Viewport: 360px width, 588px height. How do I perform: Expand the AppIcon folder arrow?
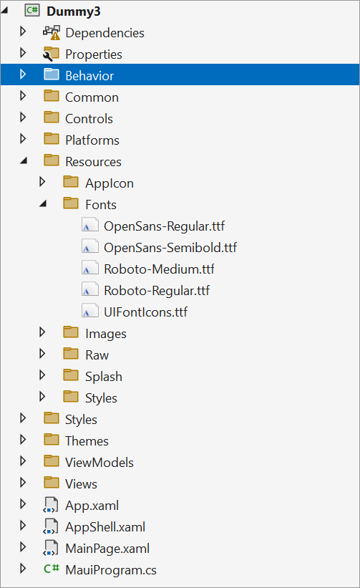tap(42, 182)
